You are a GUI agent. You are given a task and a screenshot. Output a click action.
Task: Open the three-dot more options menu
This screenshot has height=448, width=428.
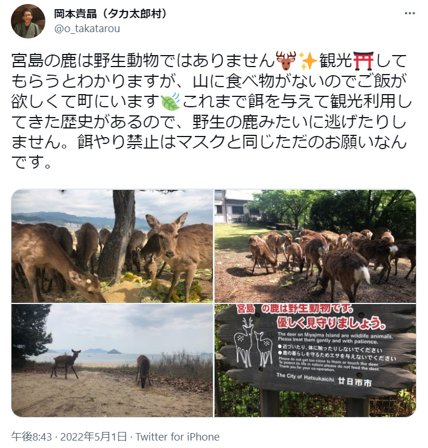tap(410, 13)
